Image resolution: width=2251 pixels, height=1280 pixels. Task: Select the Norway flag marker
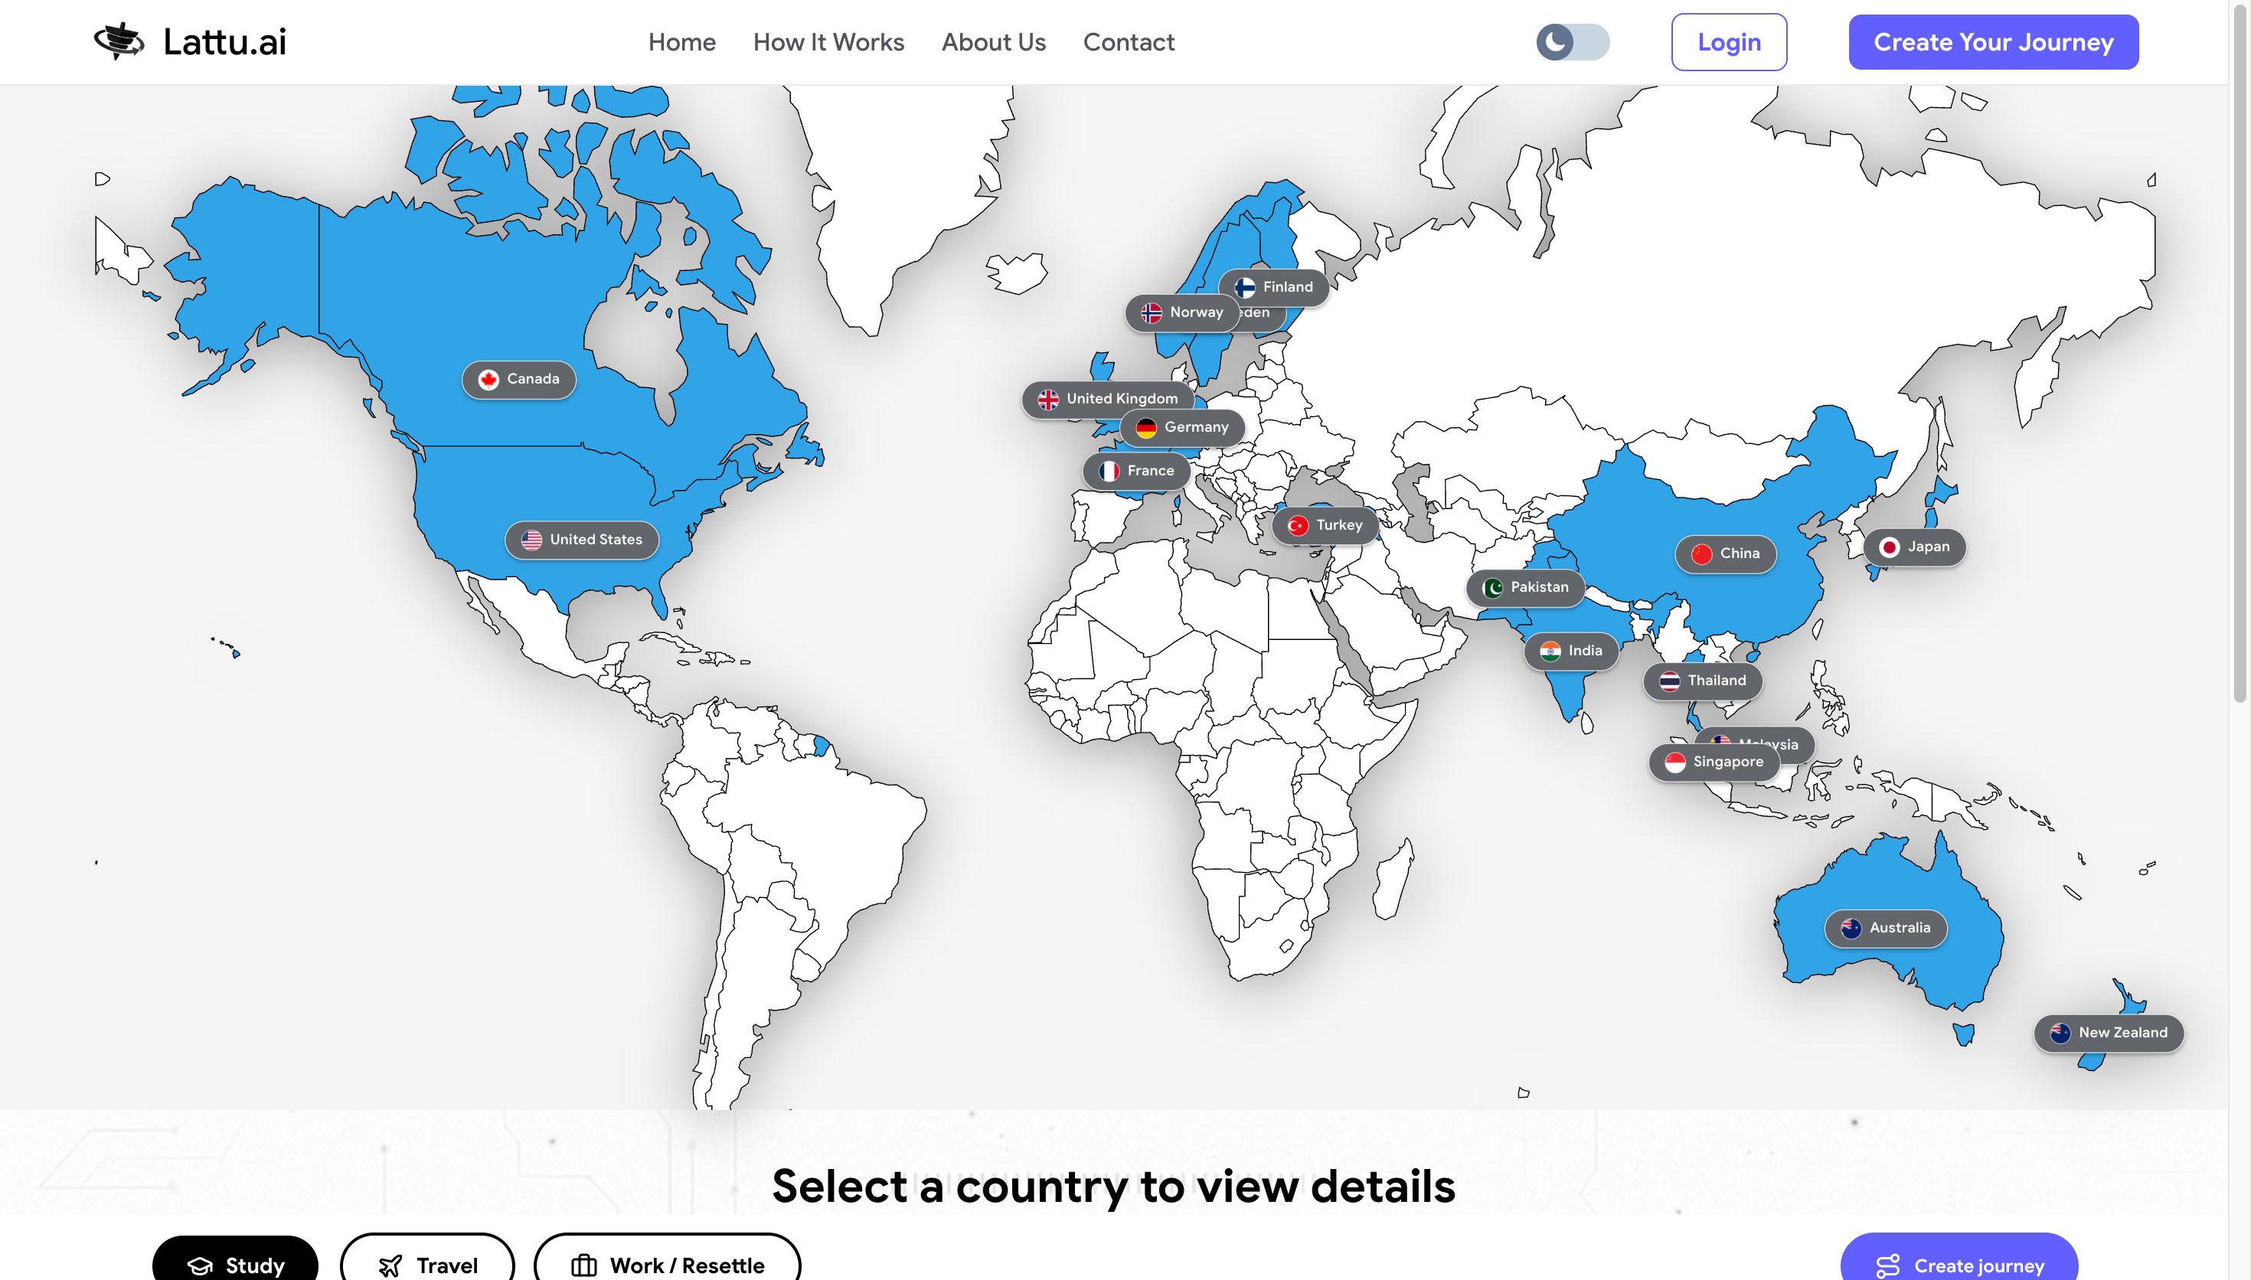[x=1181, y=313]
